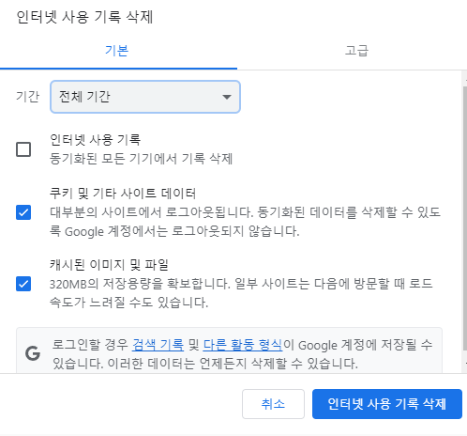This screenshot has height=436, width=467.
Task: Switch to the 기본 tab
Action: point(116,51)
